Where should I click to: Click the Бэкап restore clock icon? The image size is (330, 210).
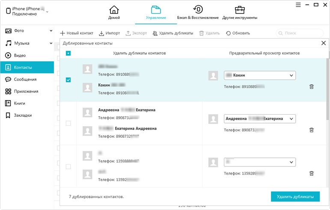[198, 9]
